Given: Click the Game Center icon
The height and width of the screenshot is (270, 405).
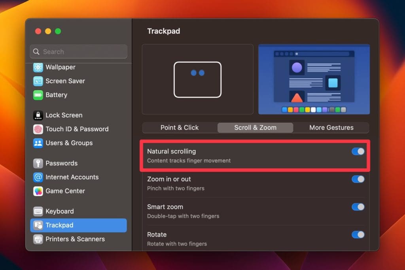Looking at the screenshot, I should pyautogui.click(x=38, y=191).
